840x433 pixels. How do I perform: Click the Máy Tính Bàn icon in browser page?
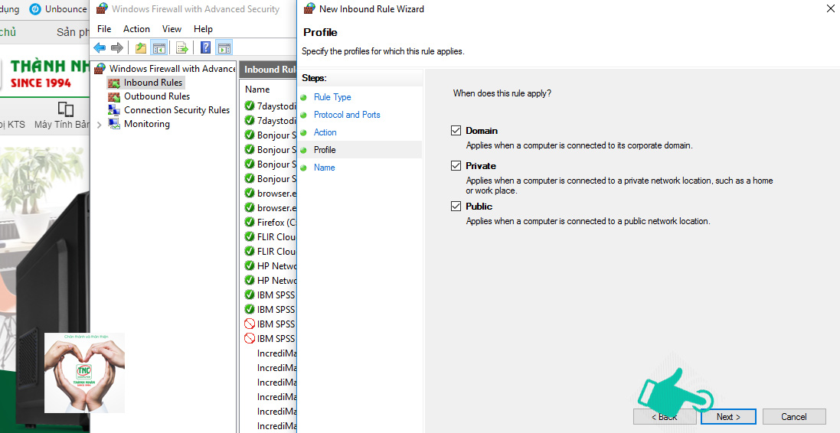pos(65,109)
